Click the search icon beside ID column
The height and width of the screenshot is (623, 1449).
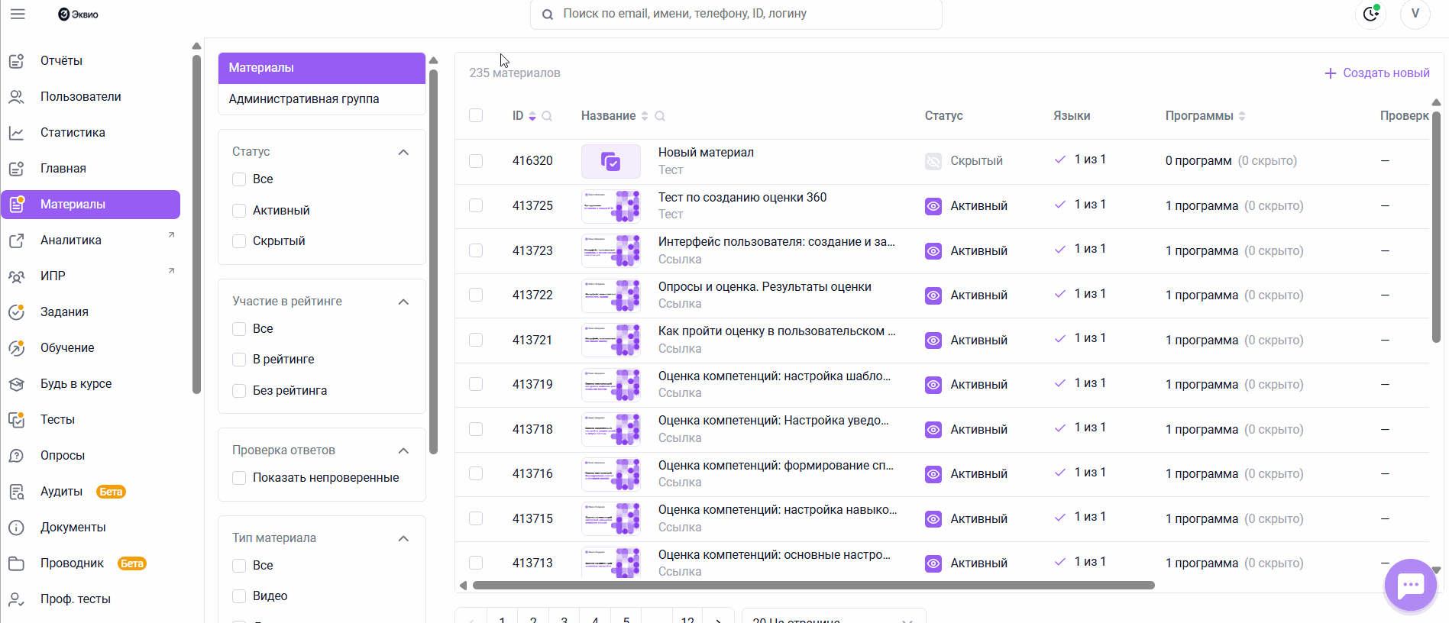(547, 116)
